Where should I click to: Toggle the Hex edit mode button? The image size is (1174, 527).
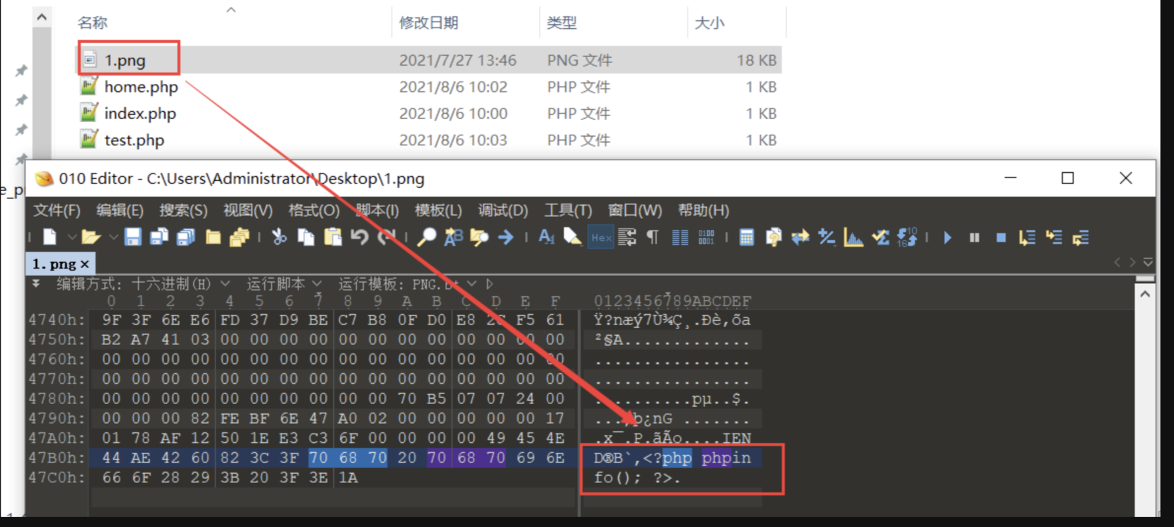coord(601,238)
